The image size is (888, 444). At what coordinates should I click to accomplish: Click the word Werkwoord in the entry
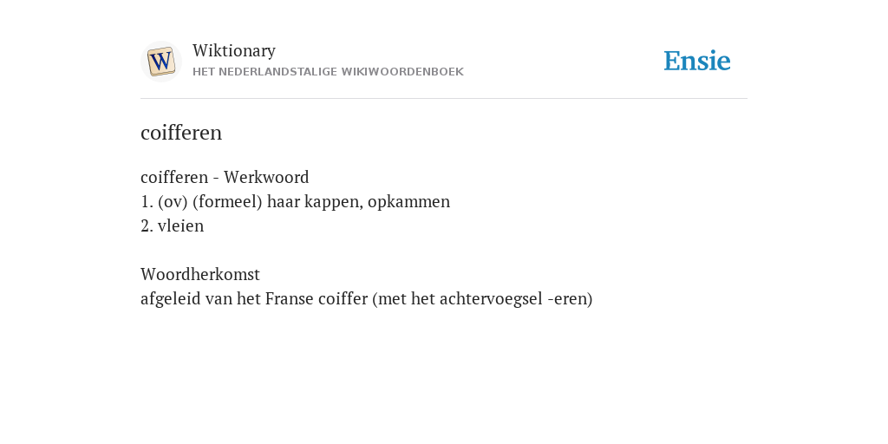click(266, 177)
